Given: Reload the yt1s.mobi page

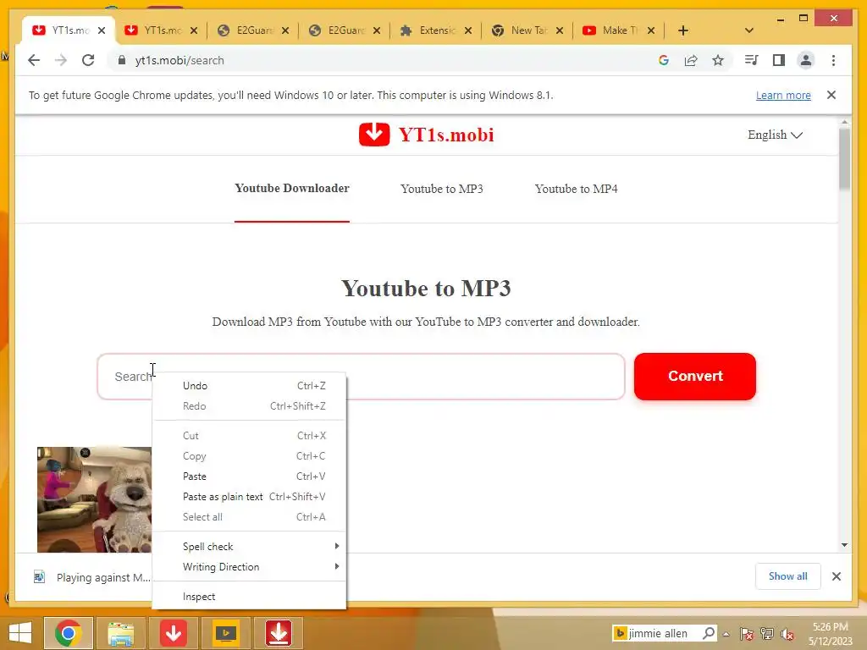Looking at the screenshot, I should (88, 60).
